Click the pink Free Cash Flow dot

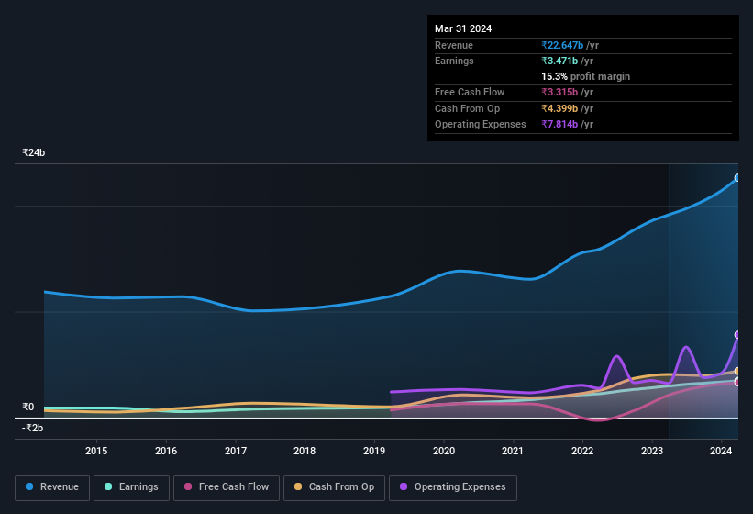[x=188, y=487]
